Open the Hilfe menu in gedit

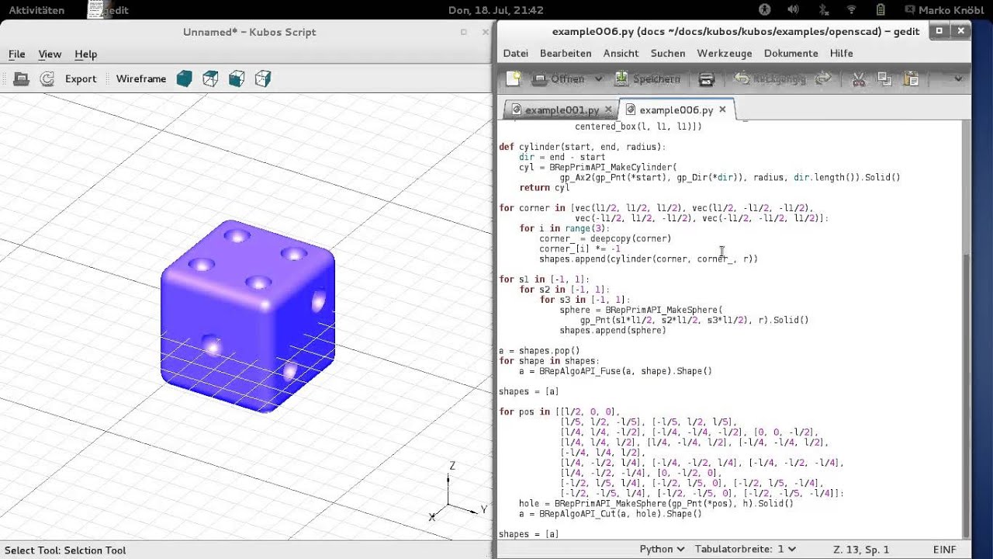coord(841,54)
